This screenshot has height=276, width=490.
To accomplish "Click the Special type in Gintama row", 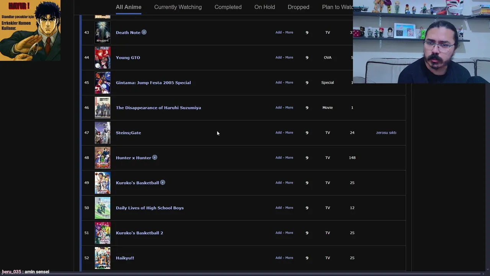I will tap(328, 82).
